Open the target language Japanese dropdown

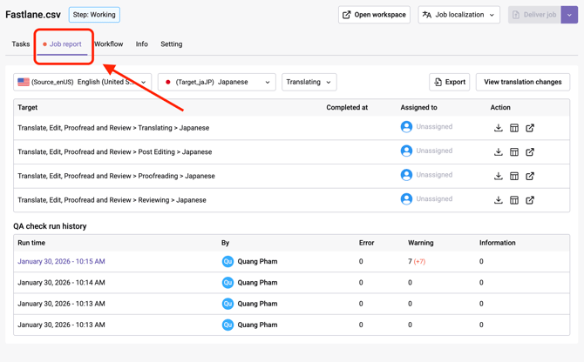[217, 82]
